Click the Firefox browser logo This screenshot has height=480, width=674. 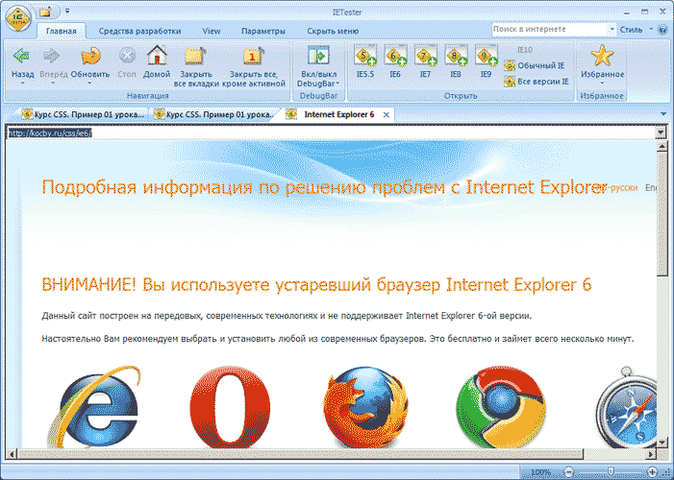tap(365, 406)
